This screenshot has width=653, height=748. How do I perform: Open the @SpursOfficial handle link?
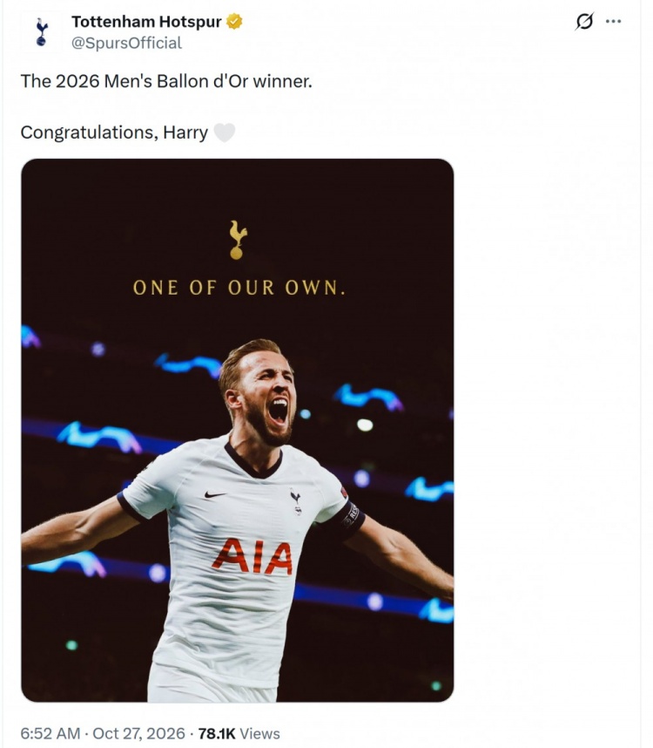click(x=126, y=43)
